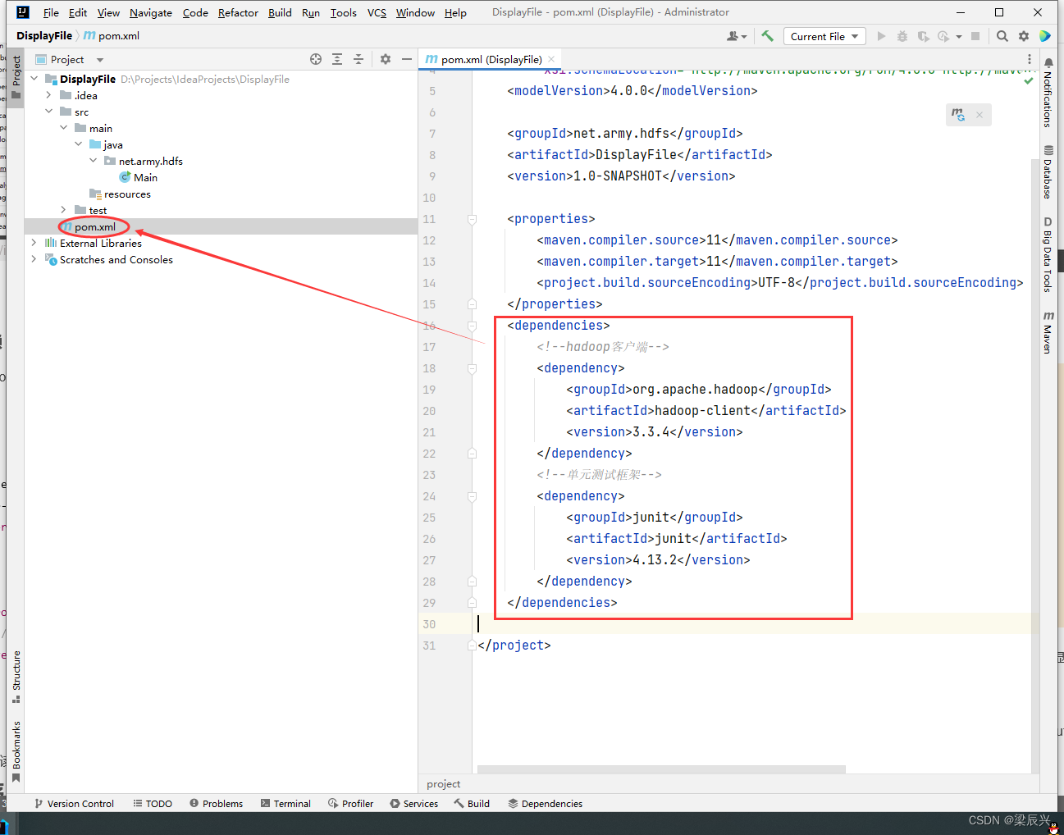The width and height of the screenshot is (1064, 835).
Task: Open the TODO bottom tab
Action: 153,804
